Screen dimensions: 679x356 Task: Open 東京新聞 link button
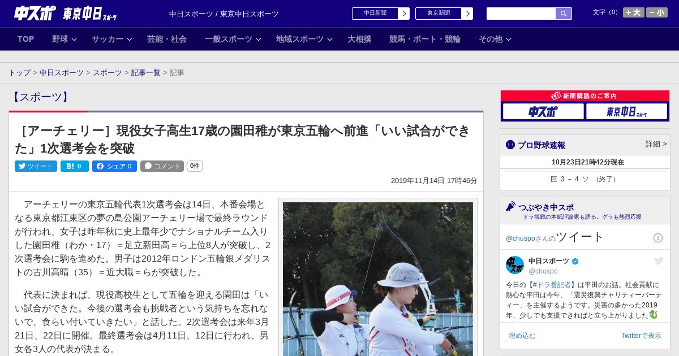(x=438, y=14)
